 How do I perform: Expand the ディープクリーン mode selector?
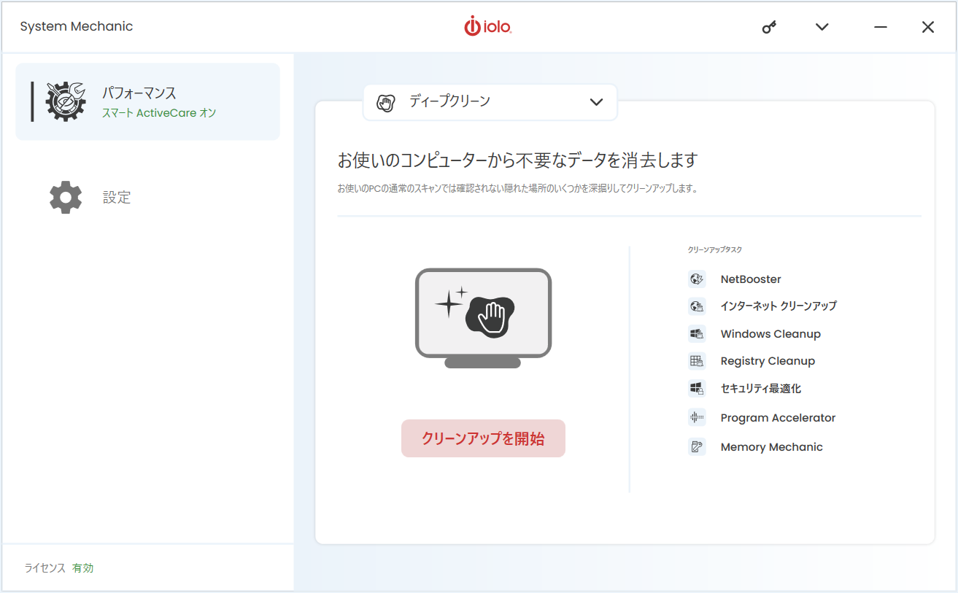597,102
